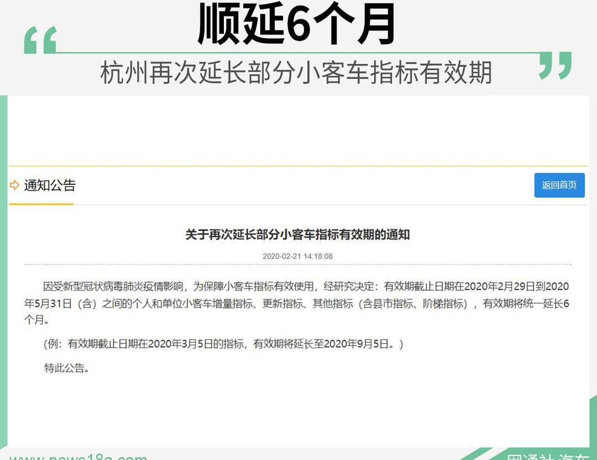Click the timestamp 2020-02-21 14:18:08
597x460 pixels.
pos(297,256)
